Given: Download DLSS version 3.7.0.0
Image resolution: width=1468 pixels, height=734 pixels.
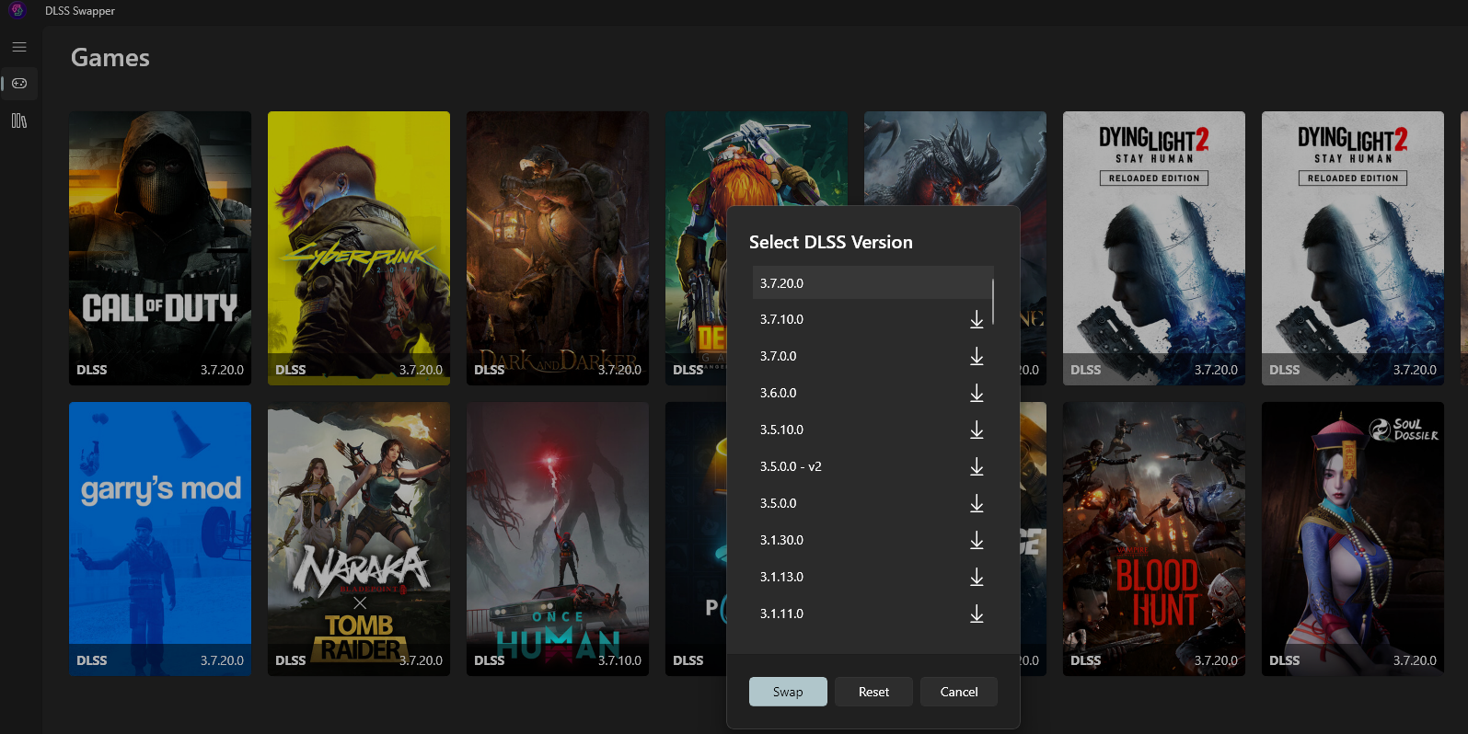Looking at the screenshot, I should pos(977,356).
